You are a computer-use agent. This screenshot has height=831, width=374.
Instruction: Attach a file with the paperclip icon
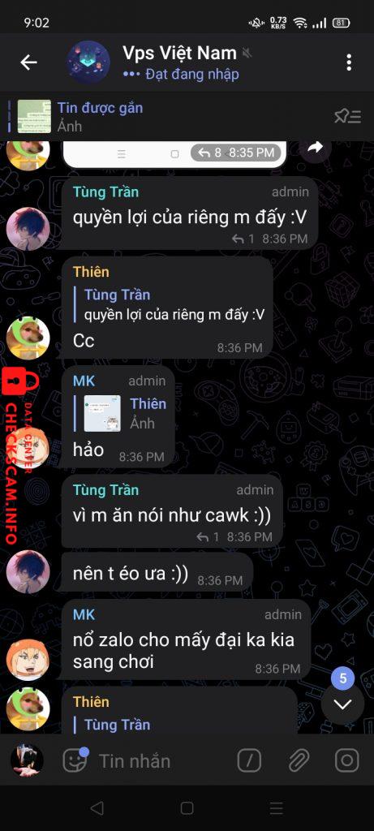click(299, 761)
